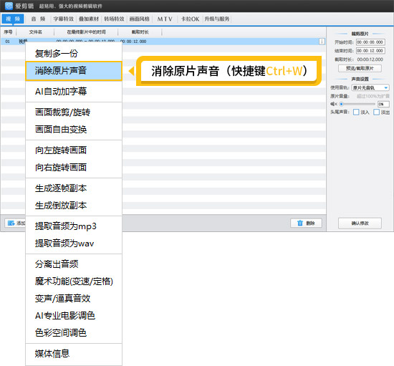394x366 pixels.
Task: Enable 淡出 fade-out checkbox
Action: [x=376, y=112]
